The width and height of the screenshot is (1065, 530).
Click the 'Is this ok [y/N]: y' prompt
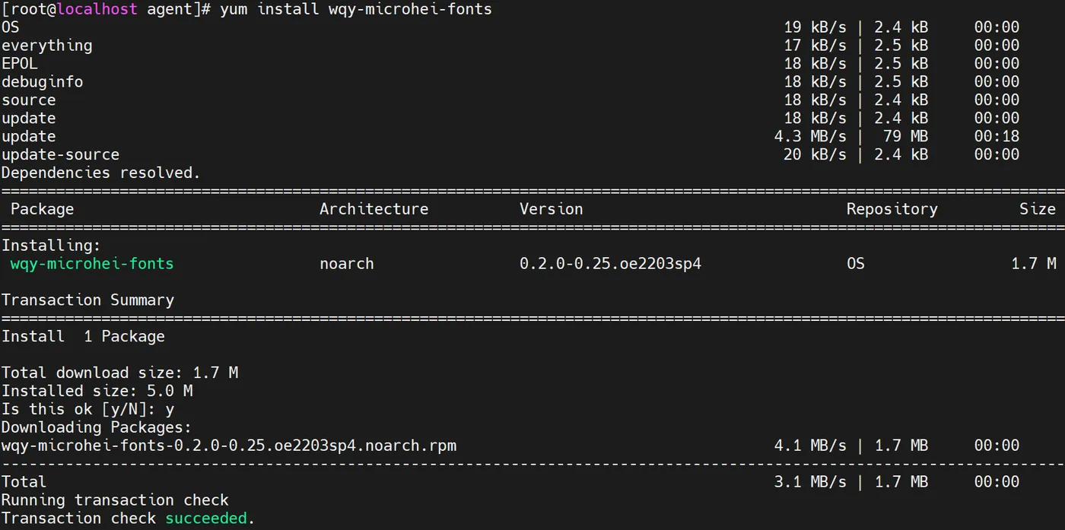[87, 409]
